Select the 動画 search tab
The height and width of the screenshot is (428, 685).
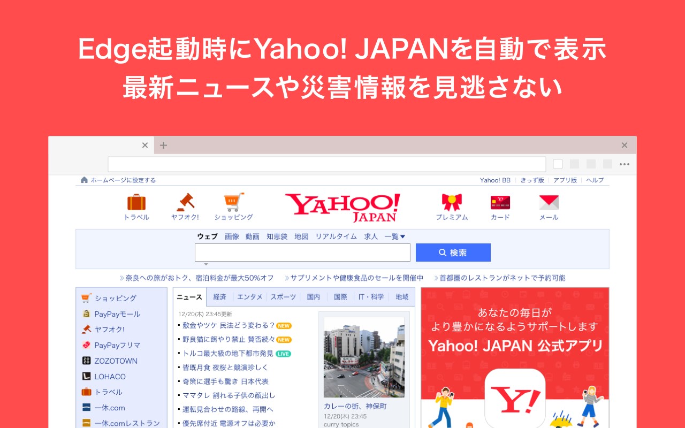[x=253, y=236]
